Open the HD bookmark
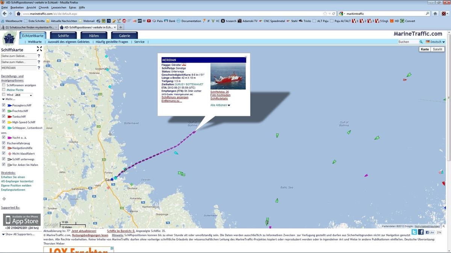This screenshot has height=253, width=451. click(x=394, y=21)
